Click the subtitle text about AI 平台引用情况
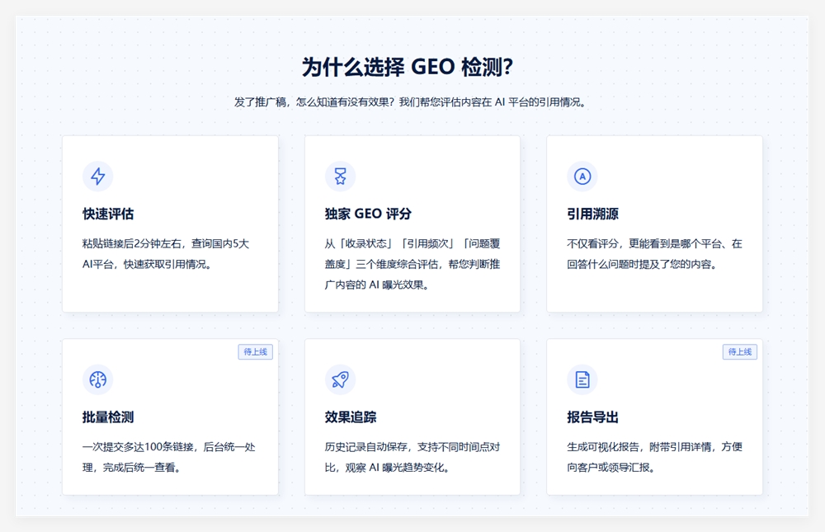The width and height of the screenshot is (825, 532). 412,102
